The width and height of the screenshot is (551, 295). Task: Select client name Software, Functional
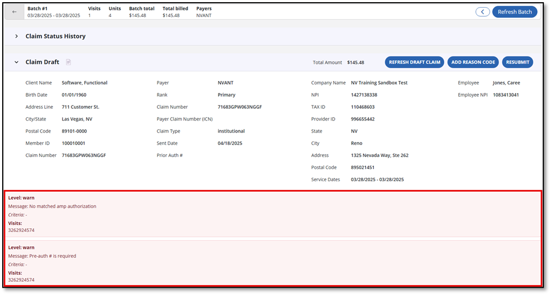[84, 83]
